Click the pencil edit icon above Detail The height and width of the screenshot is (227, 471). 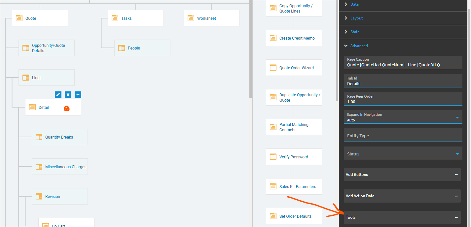(58, 95)
